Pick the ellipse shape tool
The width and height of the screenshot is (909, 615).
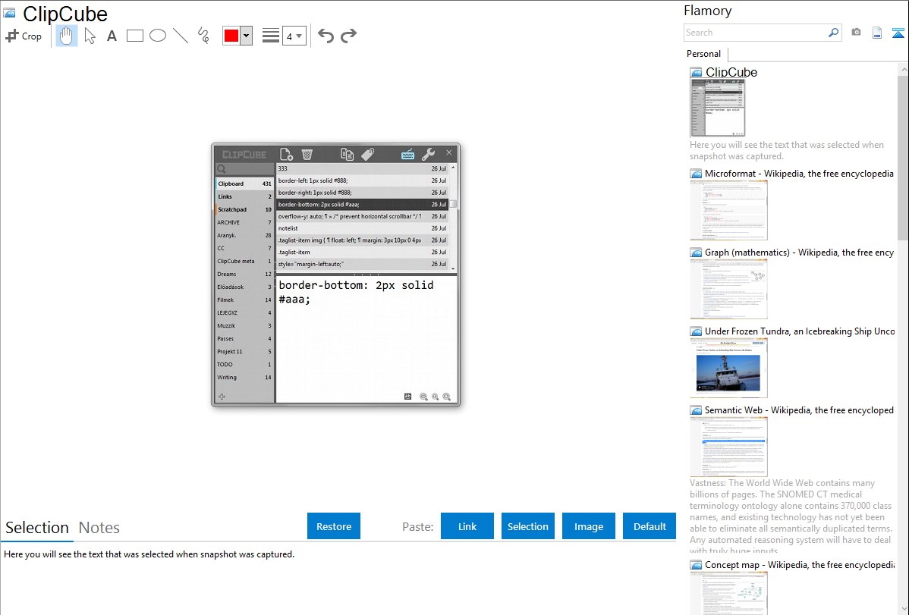(x=158, y=36)
